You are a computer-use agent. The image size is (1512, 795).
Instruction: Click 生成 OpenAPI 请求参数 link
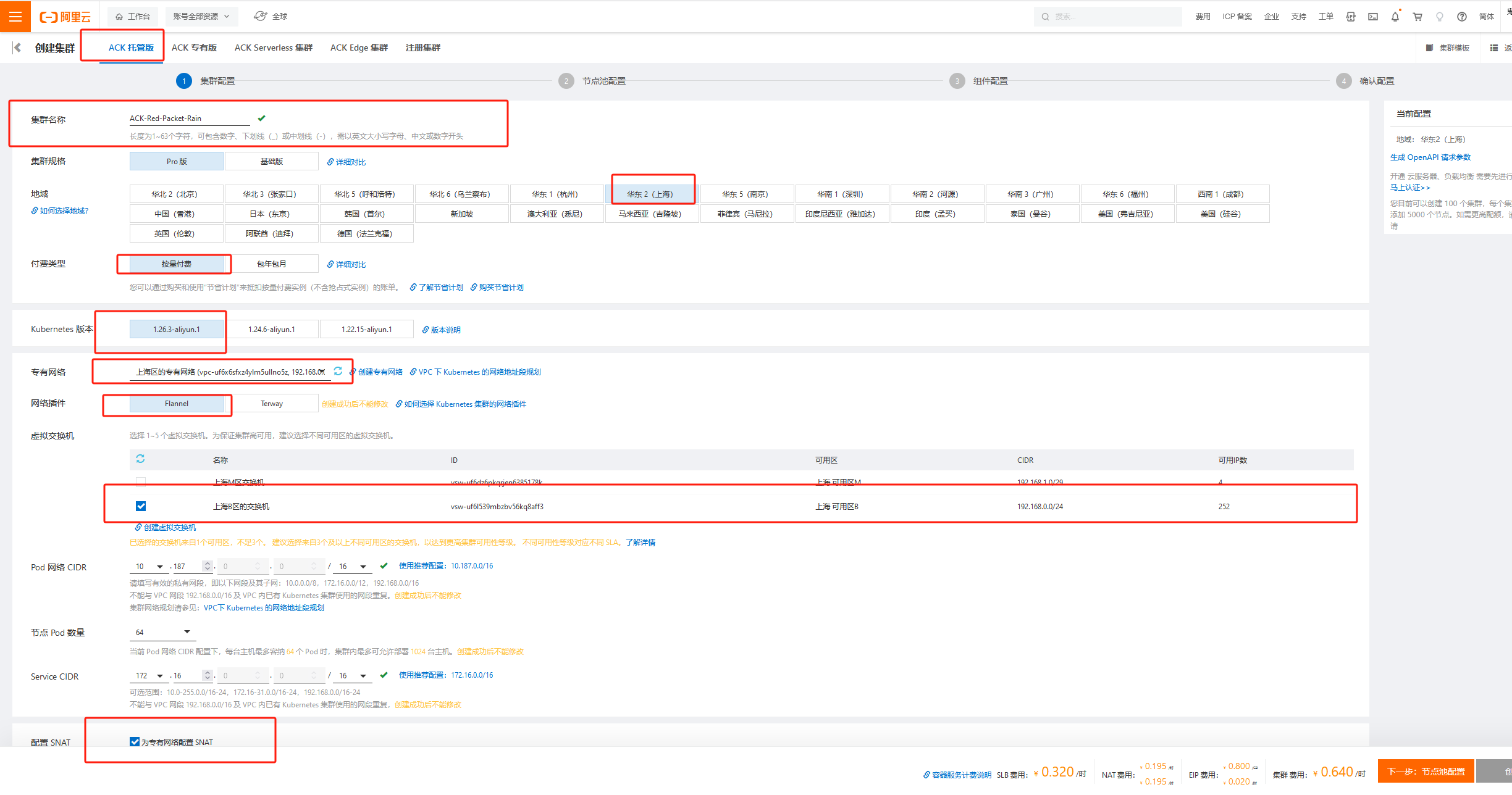[1430, 157]
